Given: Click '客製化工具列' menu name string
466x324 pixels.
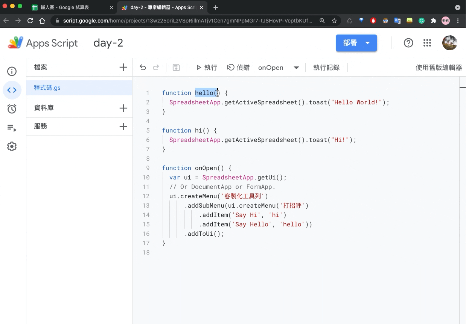Looking at the screenshot, I should pos(243,196).
